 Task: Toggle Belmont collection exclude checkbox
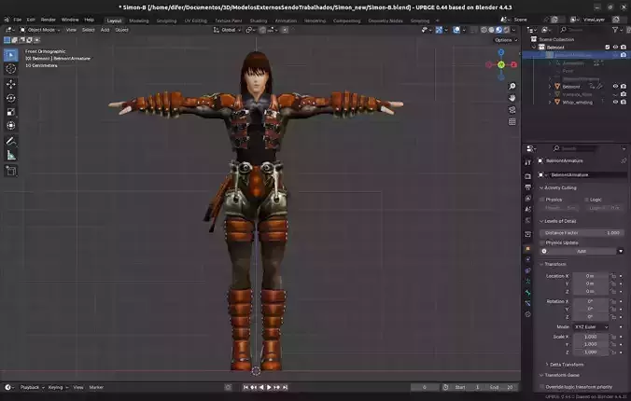pos(608,47)
